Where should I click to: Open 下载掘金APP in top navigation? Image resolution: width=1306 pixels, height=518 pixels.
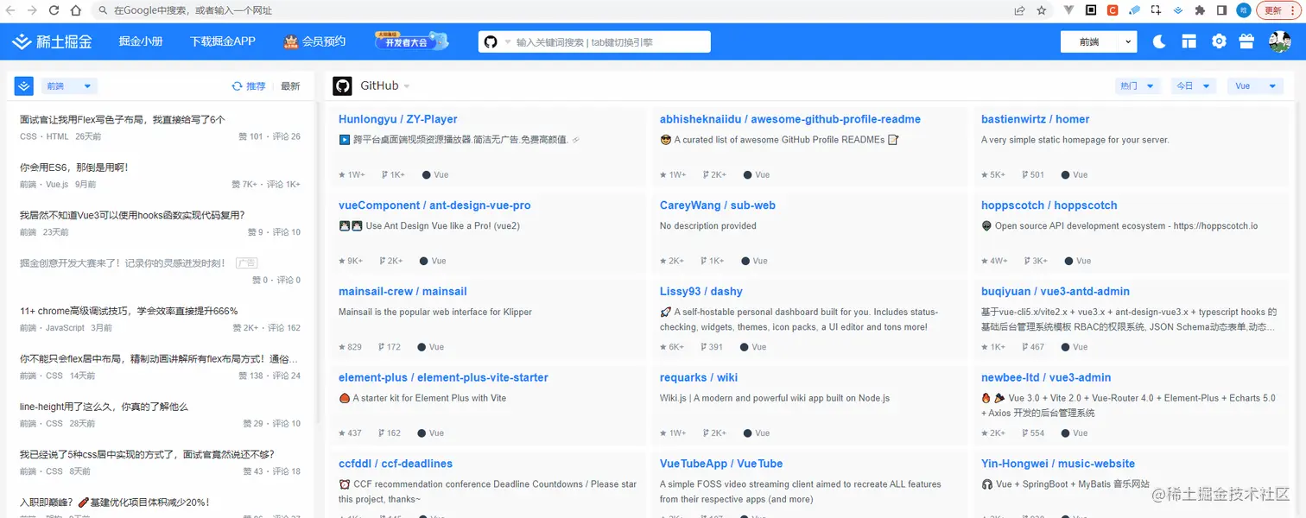pyautogui.click(x=223, y=41)
